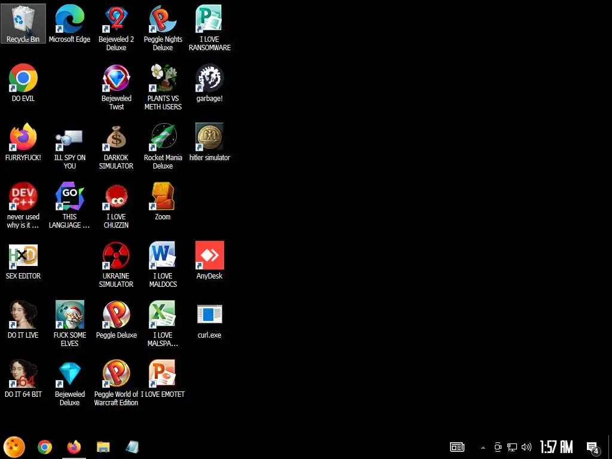Select the Peggle Nights Deluxe shortcut
The image size is (612, 459).
(163, 27)
